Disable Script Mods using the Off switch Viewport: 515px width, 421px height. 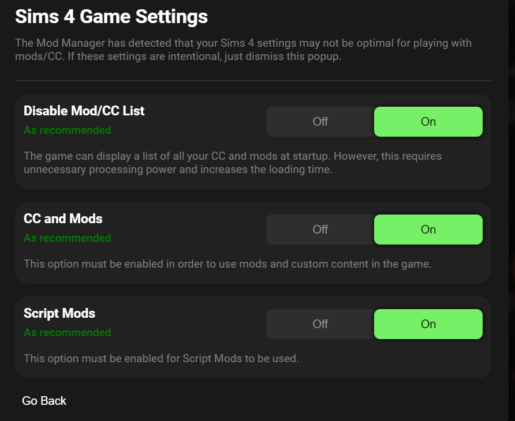320,324
